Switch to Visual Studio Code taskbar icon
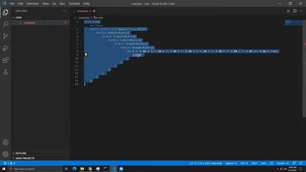Image resolution: width=306 pixels, height=172 pixels. [x=113, y=169]
